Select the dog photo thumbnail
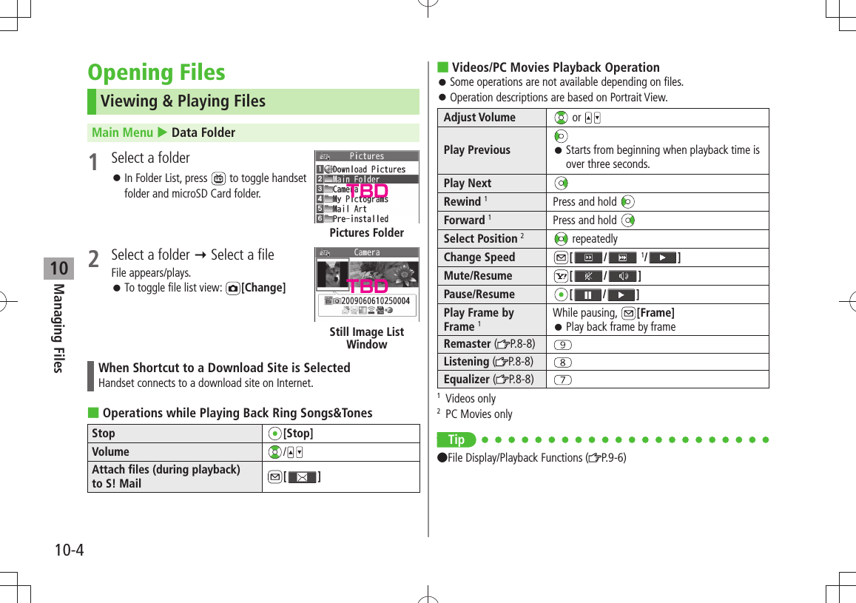Screen dimensions: 856x603 332,273
